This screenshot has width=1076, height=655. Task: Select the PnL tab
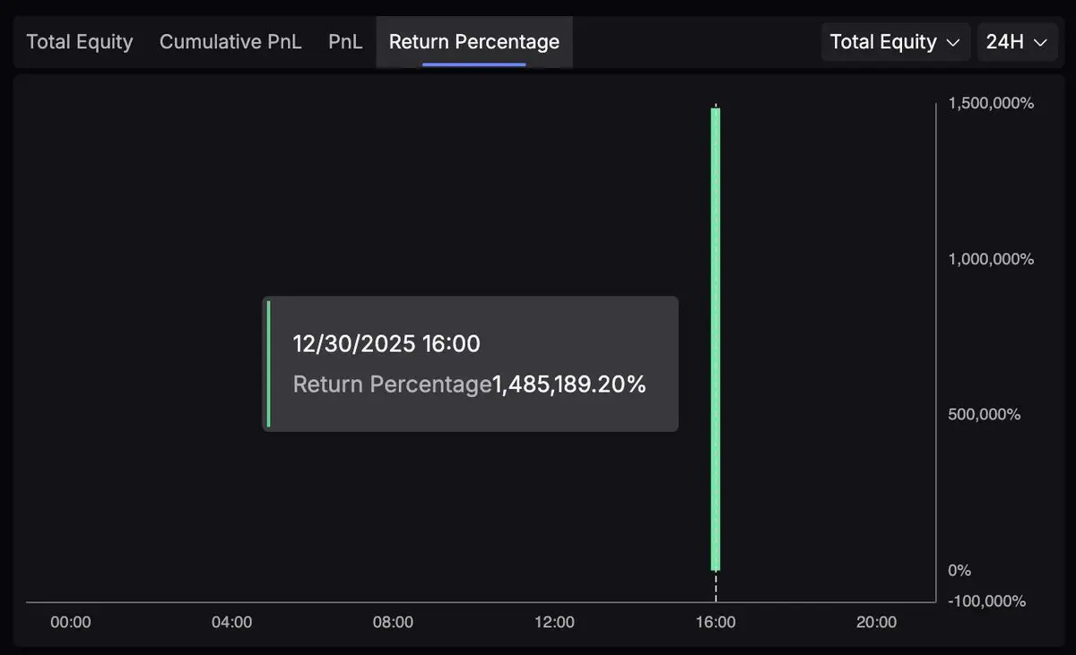345,42
